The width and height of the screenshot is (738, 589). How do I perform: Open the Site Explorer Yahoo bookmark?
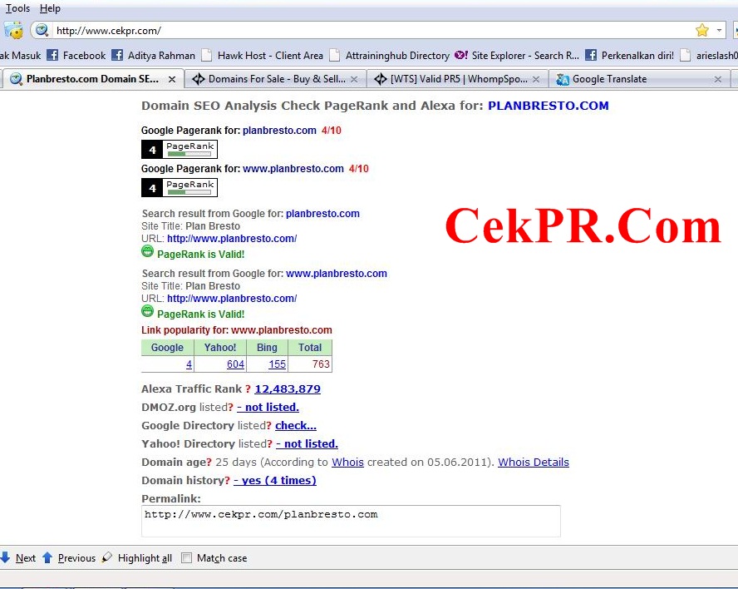pos(516,55)
